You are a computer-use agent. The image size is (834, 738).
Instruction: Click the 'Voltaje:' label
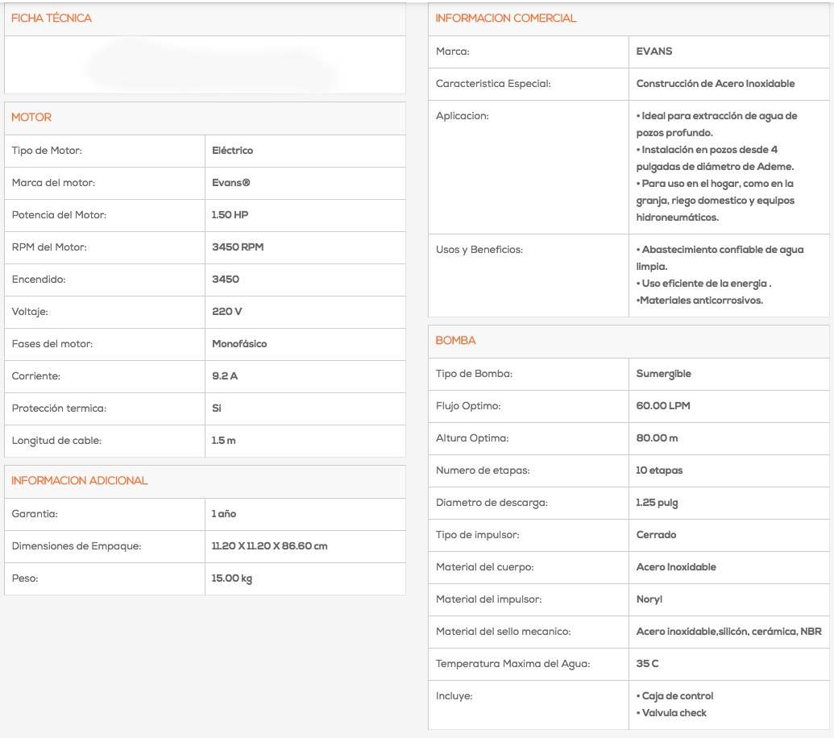(30, 312)
